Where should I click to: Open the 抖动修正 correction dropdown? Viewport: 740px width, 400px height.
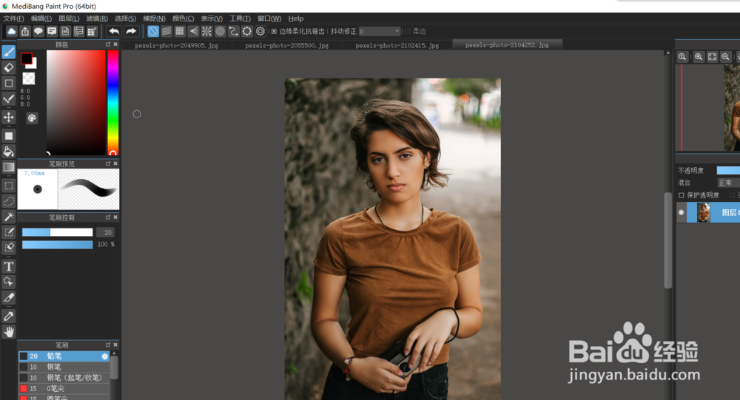point(380,31)
